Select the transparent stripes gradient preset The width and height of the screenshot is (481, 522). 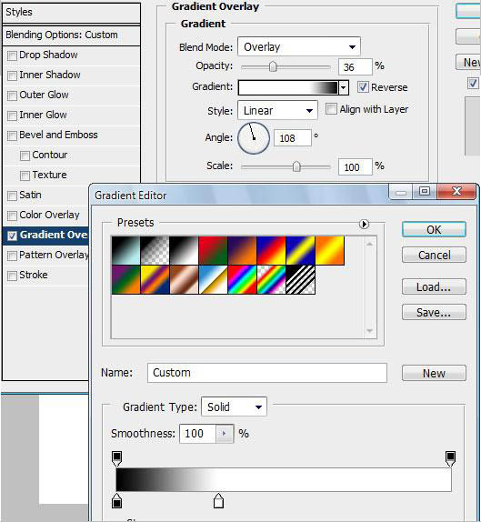click(300, 280)
